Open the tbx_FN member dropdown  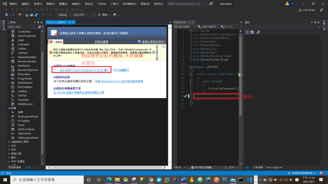coord(231,27)
